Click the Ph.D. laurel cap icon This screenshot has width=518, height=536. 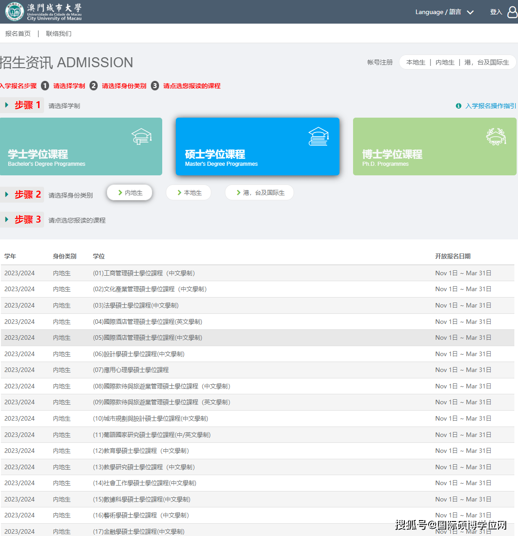pyautogui.click(x=496, y=136)
